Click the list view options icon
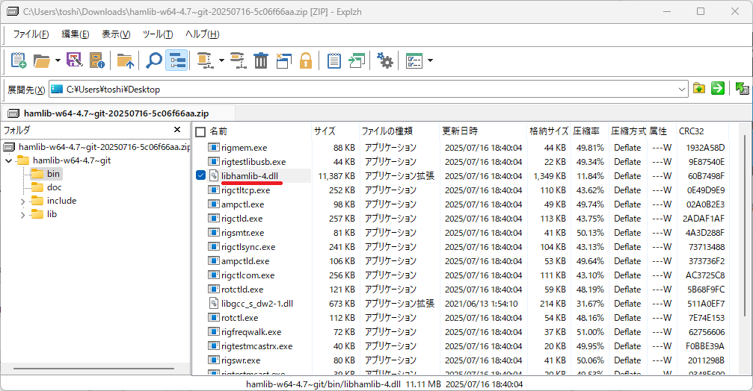The width and height of the screenshot is (753, 391). [x=414, y=60]
